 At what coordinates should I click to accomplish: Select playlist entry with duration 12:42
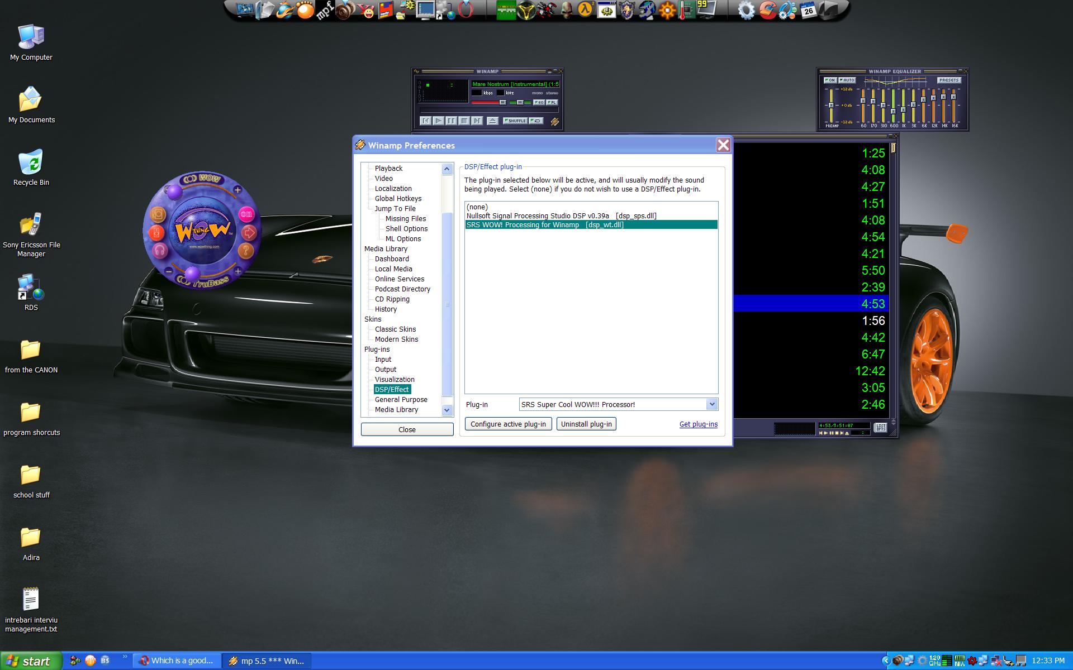coord(811,371)
